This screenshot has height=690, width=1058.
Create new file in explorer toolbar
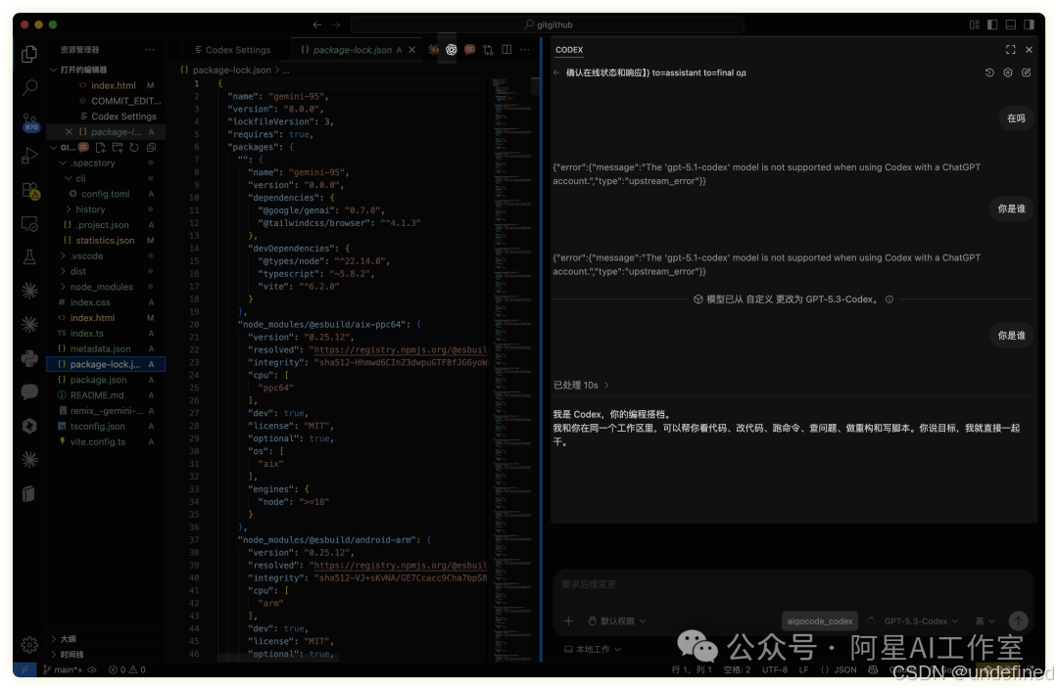tap(101, 148)
